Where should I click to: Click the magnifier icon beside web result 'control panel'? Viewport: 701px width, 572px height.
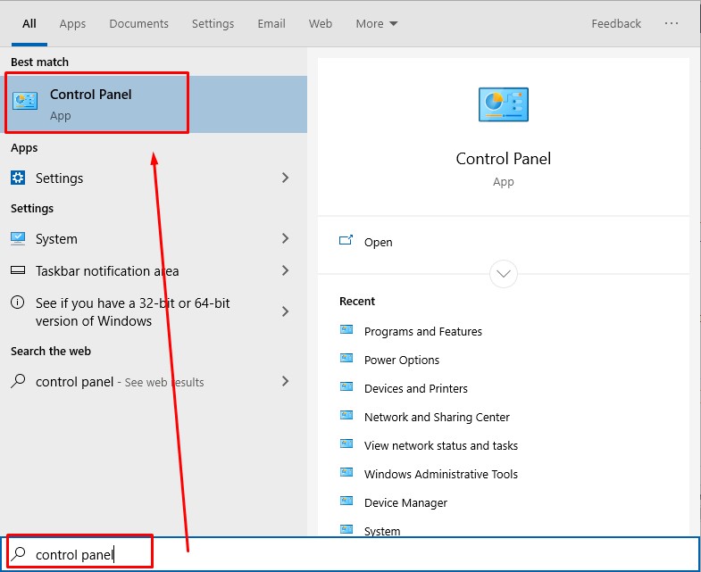click(18, 381)
